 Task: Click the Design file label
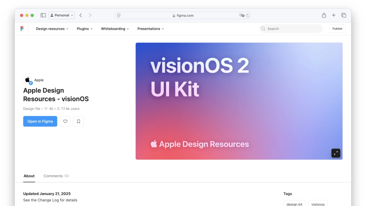pos(32,109)
